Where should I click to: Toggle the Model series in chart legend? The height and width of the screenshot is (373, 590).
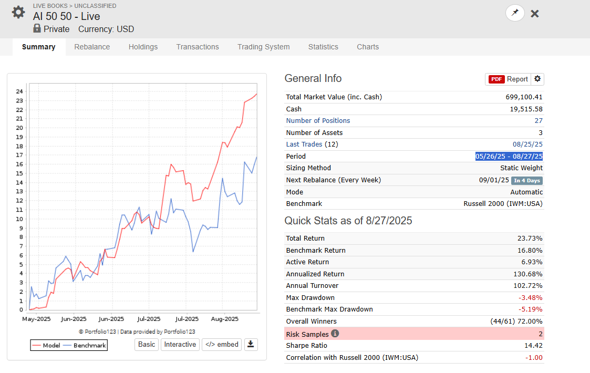[x=46, y=345]
